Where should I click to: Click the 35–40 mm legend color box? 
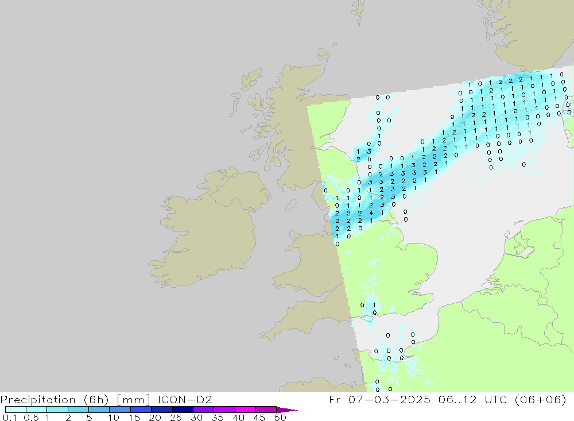pyautogui.click(x=224, y=410)
